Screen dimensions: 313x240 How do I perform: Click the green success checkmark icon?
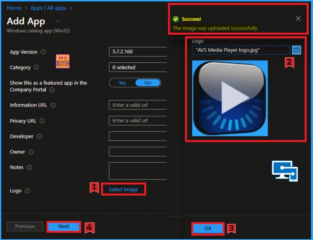(176, 19)
